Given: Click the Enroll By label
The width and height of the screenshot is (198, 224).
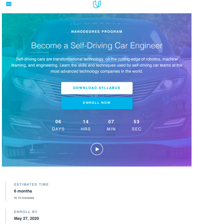Looking at the screenshot, I should click(26, 212).
